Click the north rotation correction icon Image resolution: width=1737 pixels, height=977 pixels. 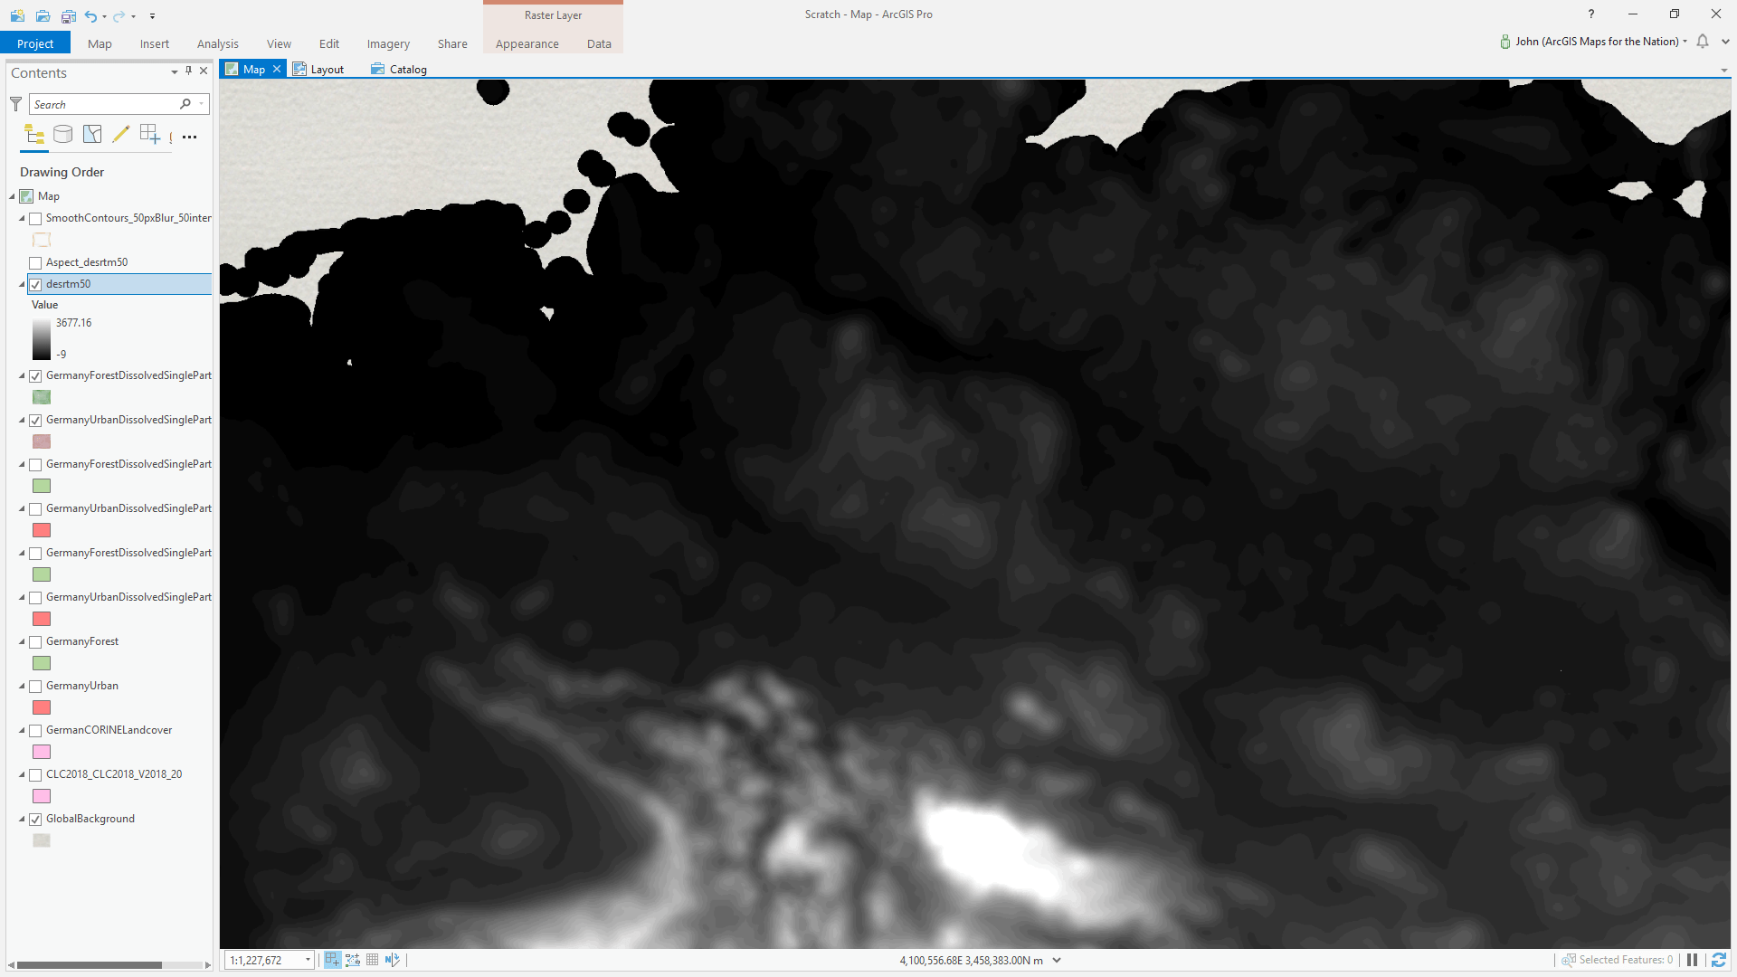tap(392, 960)
